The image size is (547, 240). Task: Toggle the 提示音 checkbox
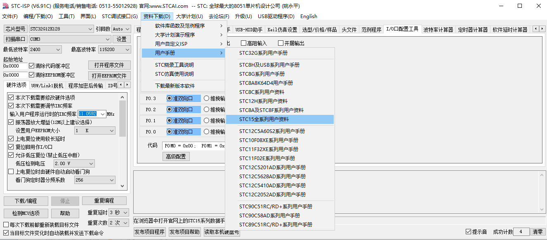coord(468,232)
